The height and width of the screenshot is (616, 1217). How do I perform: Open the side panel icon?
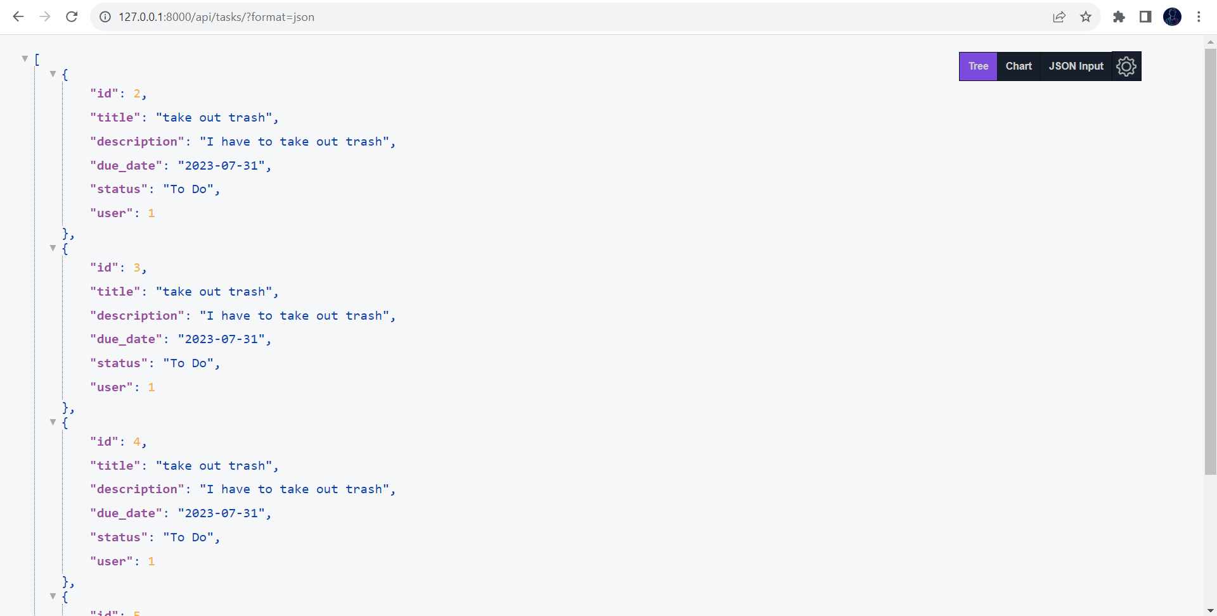[x=1145, y=17]
